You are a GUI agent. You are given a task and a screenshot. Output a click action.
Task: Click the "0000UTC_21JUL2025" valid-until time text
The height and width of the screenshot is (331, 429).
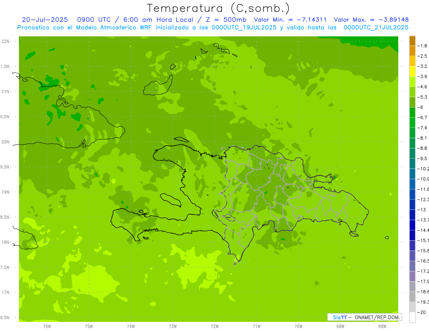click(376, 27)
